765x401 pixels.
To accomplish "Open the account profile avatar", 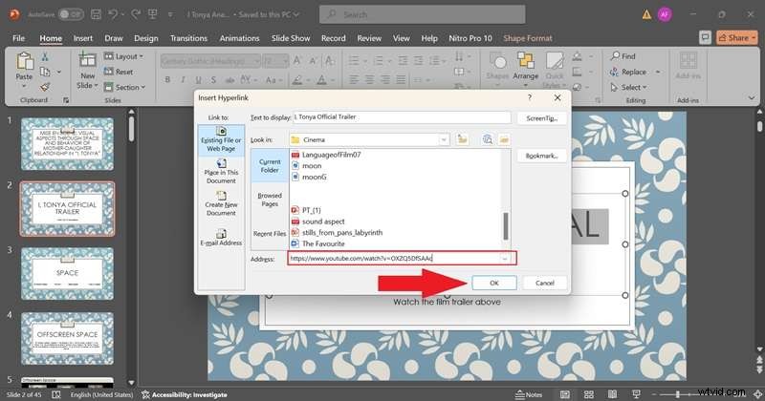I will click(665, 14).
